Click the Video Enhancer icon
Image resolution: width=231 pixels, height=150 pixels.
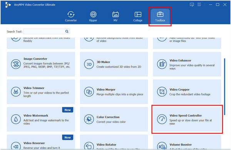click(162, 64)
